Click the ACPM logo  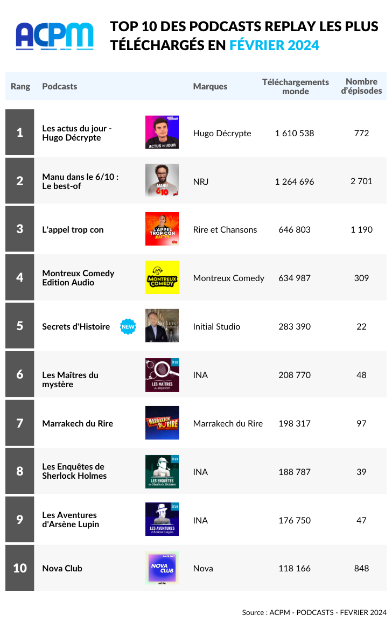pyautogui.click(x=55, y=36)
